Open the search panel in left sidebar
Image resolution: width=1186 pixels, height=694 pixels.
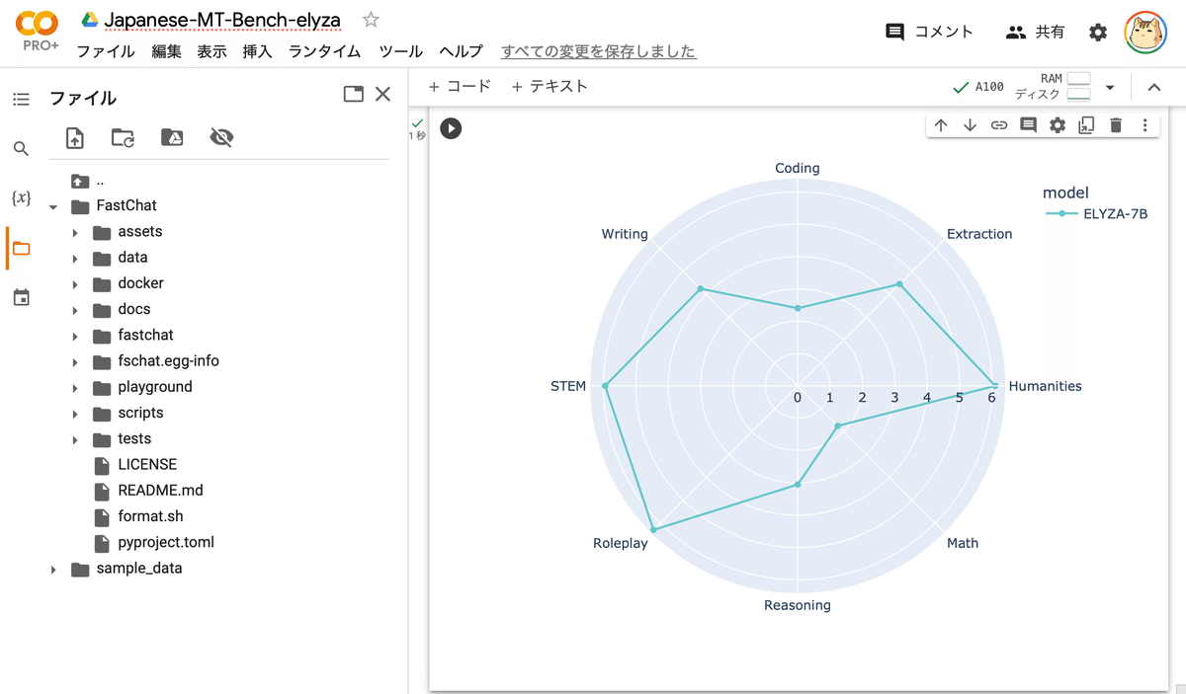pos(21,149)
